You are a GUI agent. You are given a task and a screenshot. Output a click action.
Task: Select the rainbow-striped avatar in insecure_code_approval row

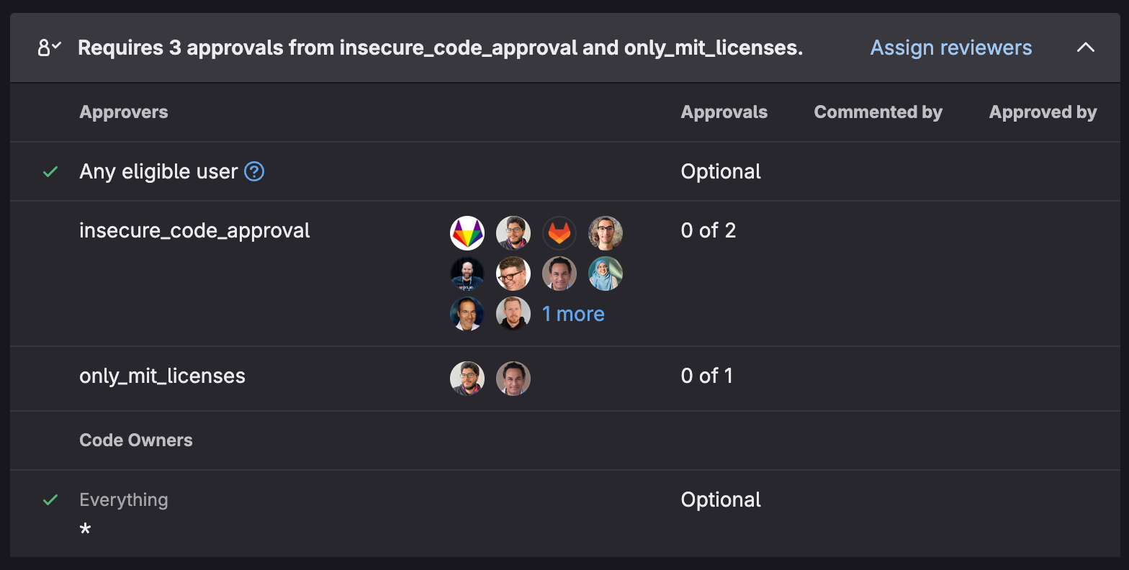[x=467, y=232]
